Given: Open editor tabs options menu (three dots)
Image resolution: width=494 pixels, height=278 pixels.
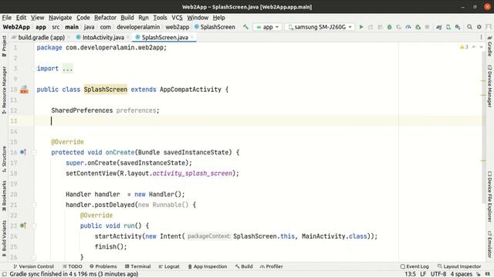Looking at the screenshot, I should click(x=481, y=37).
